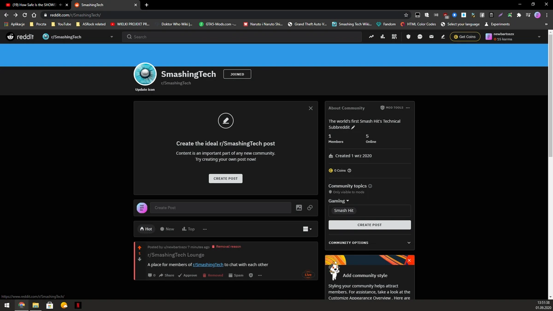Viewport: 553px width, 311px height.
Task: Select the Hot sort option
Action: [x=146, y=229]
